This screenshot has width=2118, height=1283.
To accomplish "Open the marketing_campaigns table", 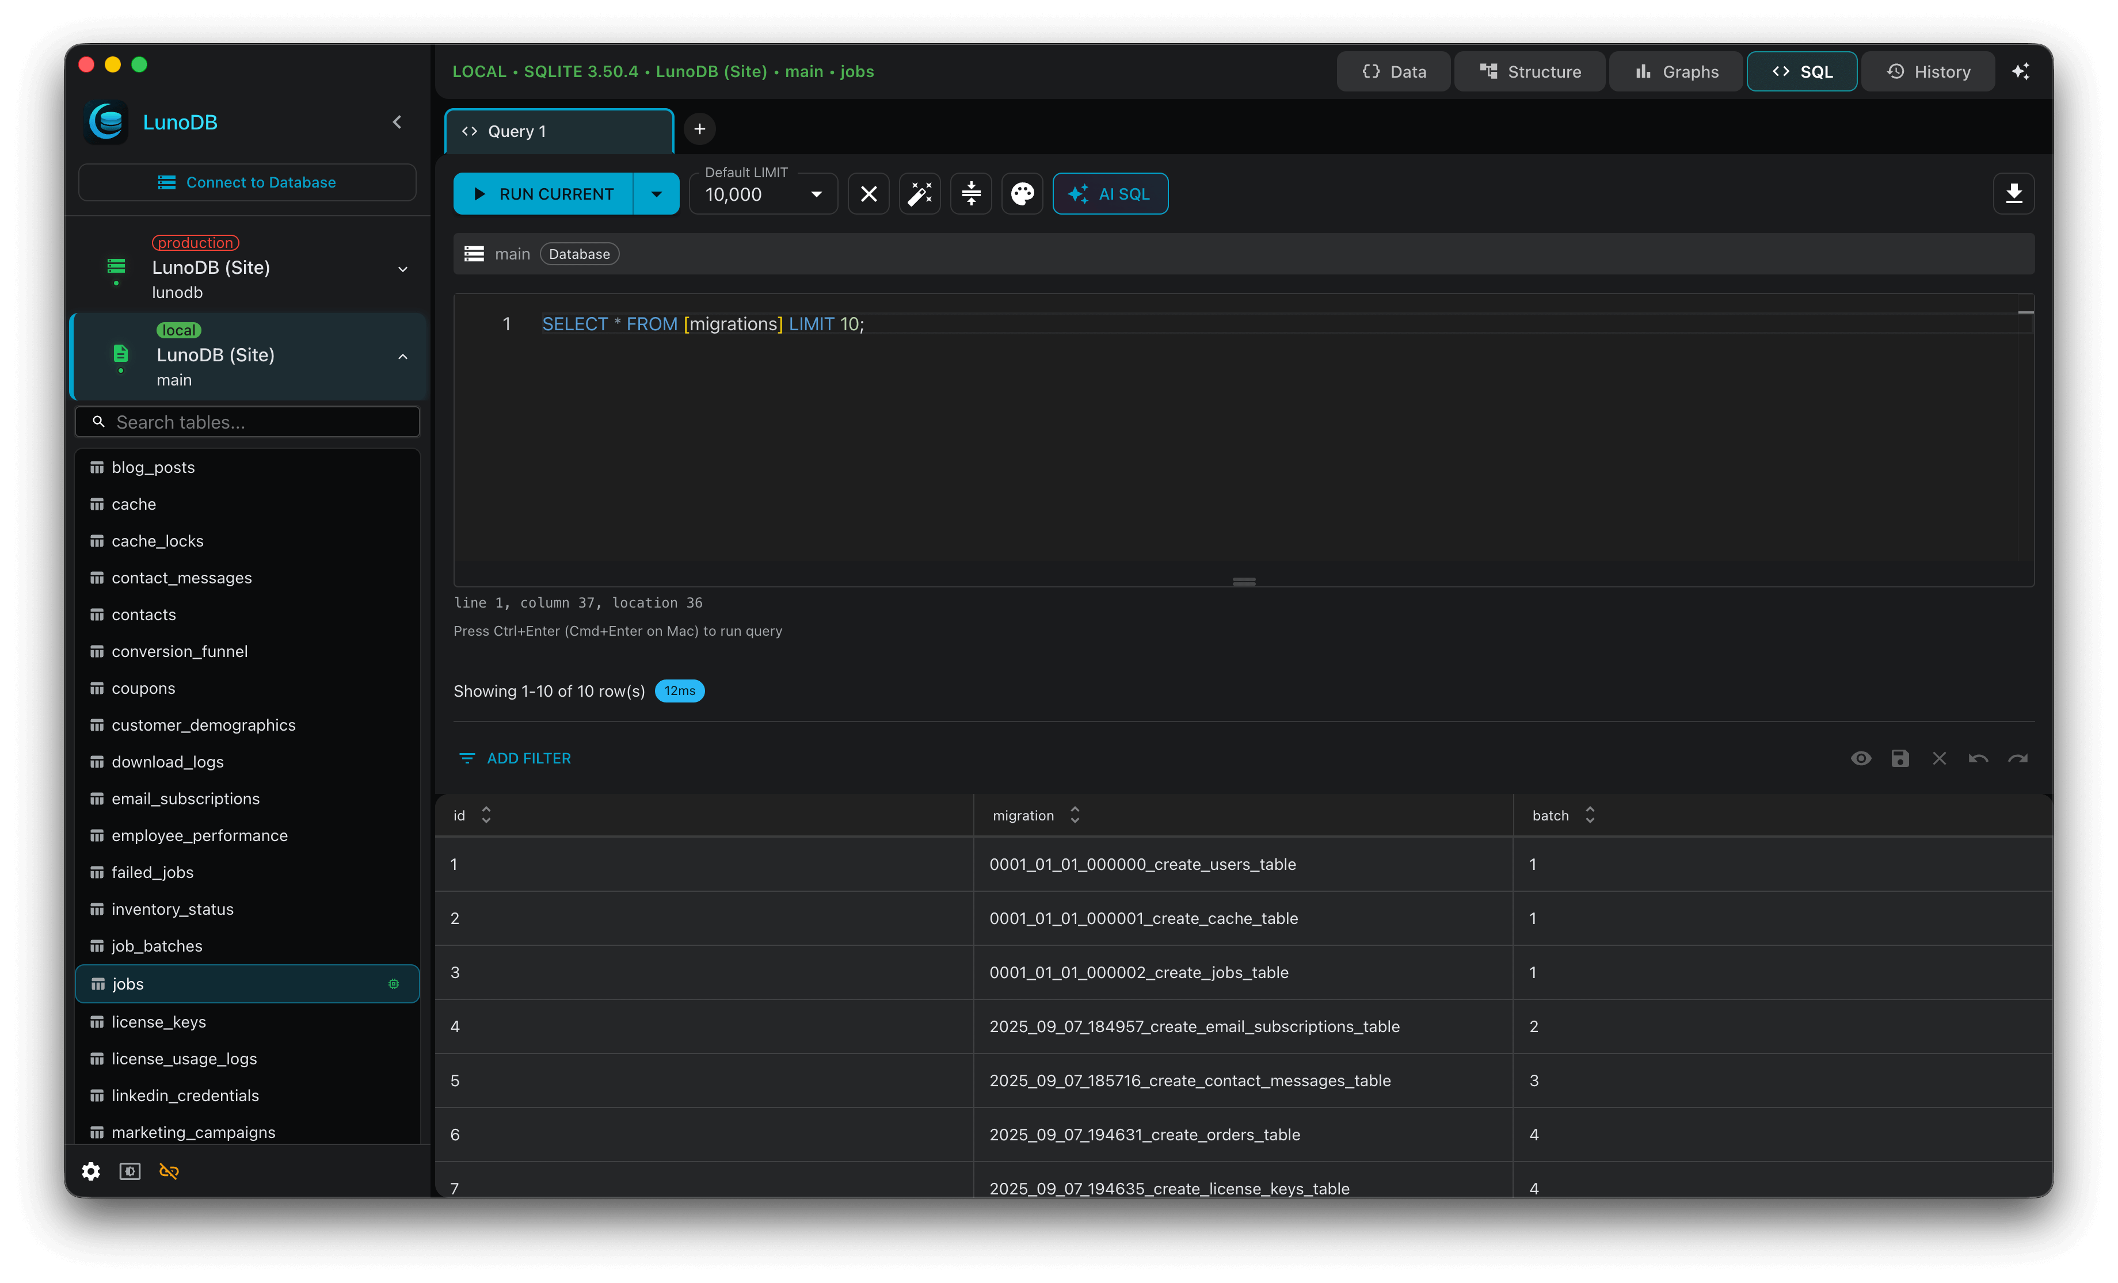I will click(x=247, y=1133).
